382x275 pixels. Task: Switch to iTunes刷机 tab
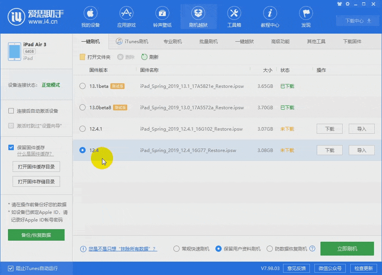(x=132, y=42)
